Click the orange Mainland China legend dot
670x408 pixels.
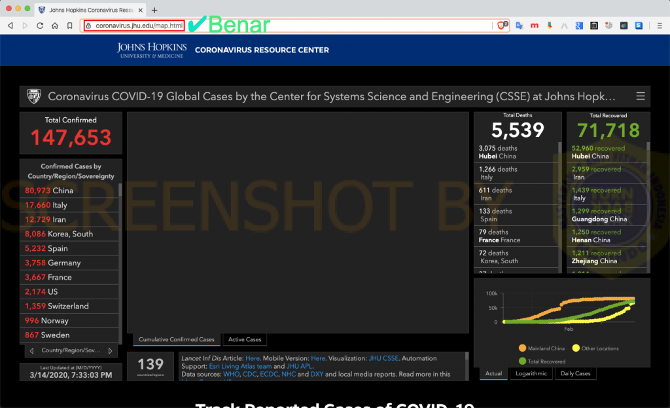tap(522, 348)
